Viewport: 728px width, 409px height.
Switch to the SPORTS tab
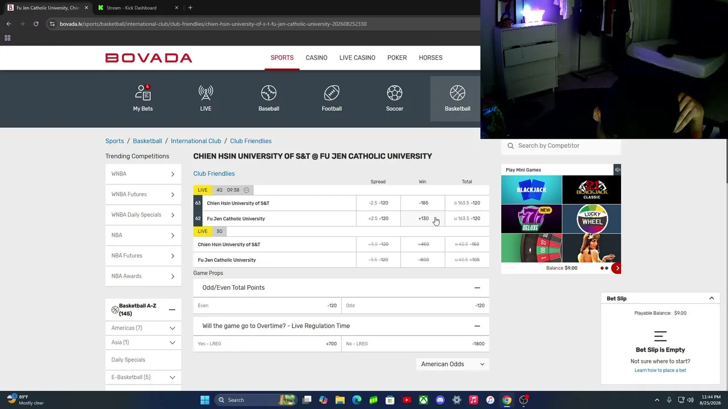coord(282,58)
